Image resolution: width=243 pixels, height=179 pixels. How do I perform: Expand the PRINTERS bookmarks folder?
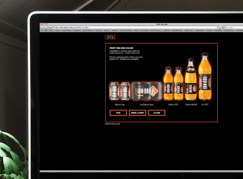point(219,31)
